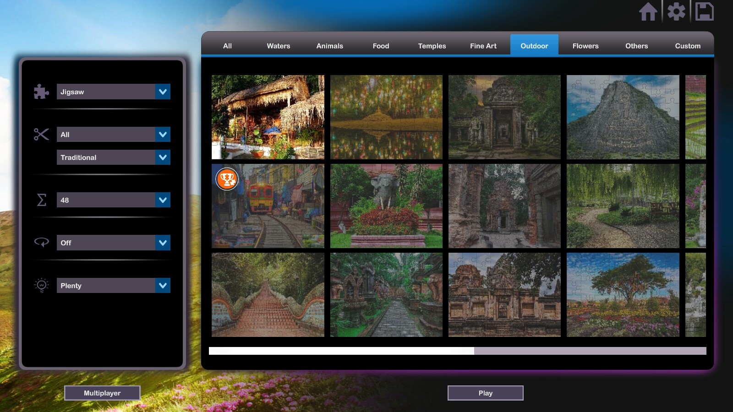Expand the Traditional cut dropdown

pos(113,157)
